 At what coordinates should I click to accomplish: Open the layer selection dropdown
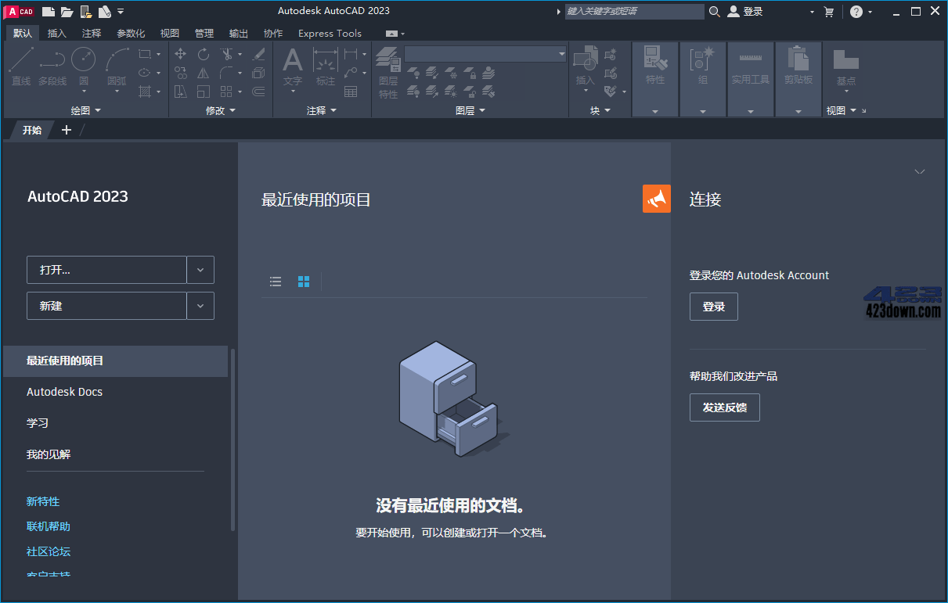[561, 53]
